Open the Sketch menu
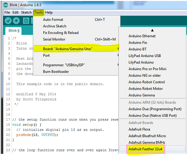 [x=26, y=12]
